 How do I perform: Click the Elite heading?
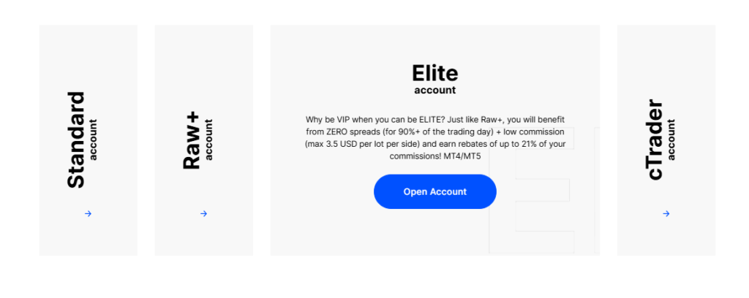[x=434, y=73]
